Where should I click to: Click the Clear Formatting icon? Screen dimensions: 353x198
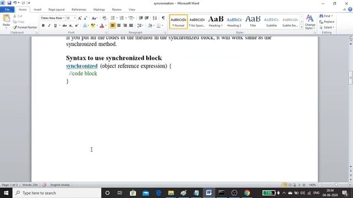tap(104, 18)
